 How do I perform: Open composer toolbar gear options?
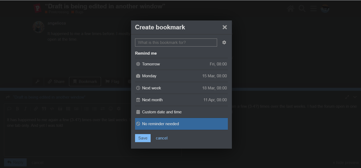(x=119, y=109)
